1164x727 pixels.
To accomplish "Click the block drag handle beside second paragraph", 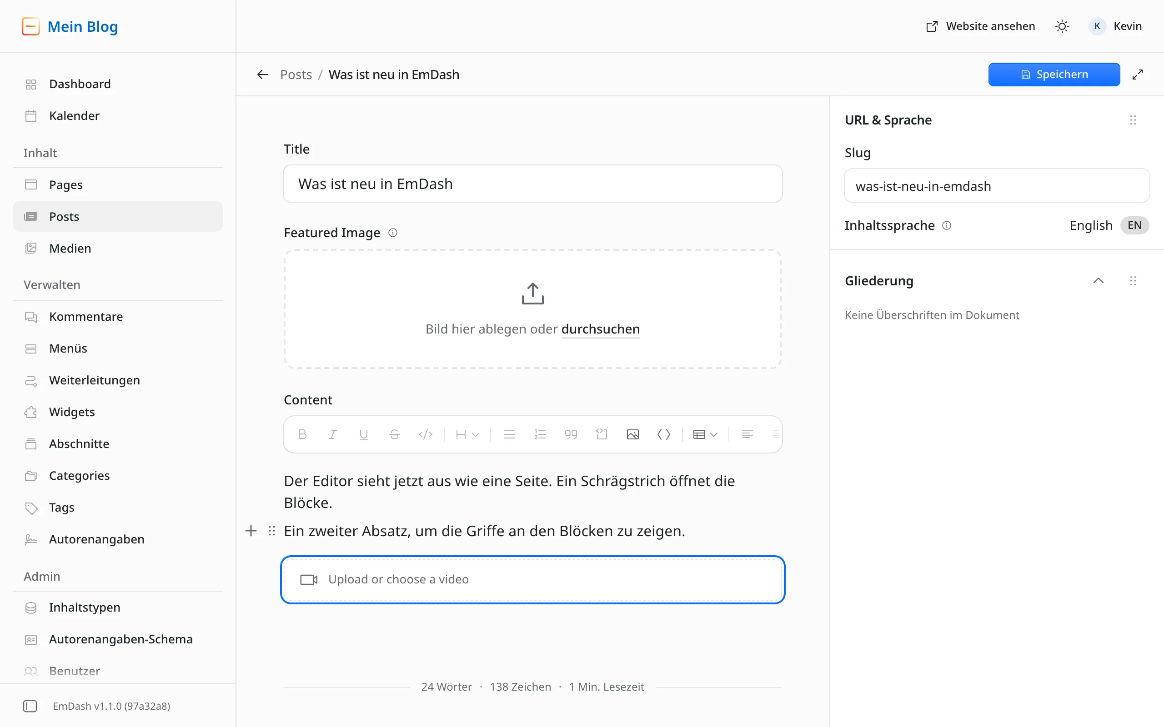I will click(272, 531).
